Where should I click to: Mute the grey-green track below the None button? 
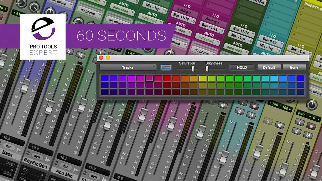222,105
